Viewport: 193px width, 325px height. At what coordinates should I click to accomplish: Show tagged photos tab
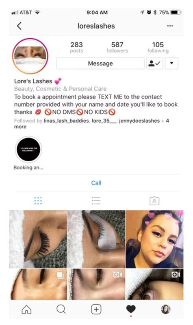pos(154,201)
